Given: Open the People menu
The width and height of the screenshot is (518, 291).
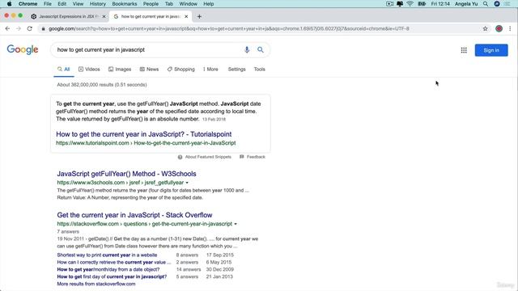Looking at the screenshot, I should pos(151,4).
